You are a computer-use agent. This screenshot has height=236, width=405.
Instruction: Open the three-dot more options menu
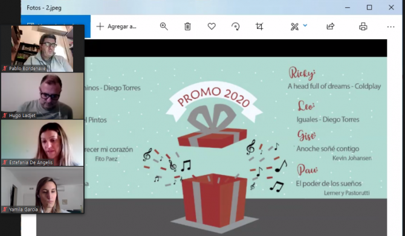click(x=390, y=27)
